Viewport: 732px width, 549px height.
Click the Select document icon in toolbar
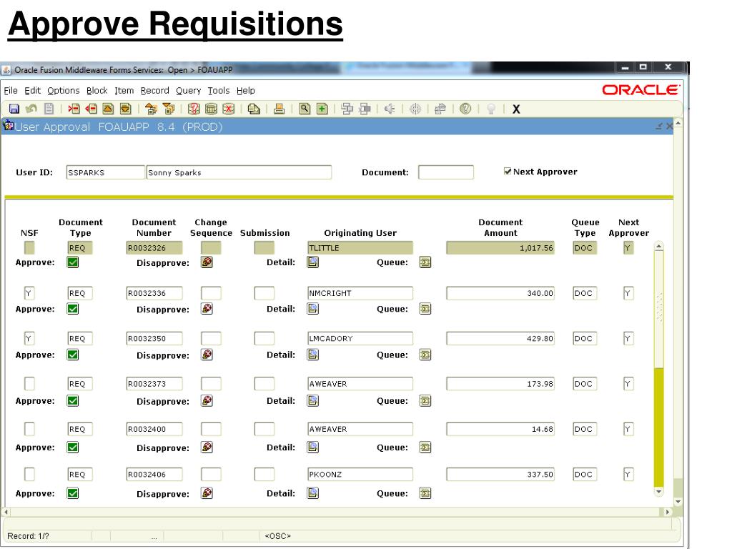49,109
